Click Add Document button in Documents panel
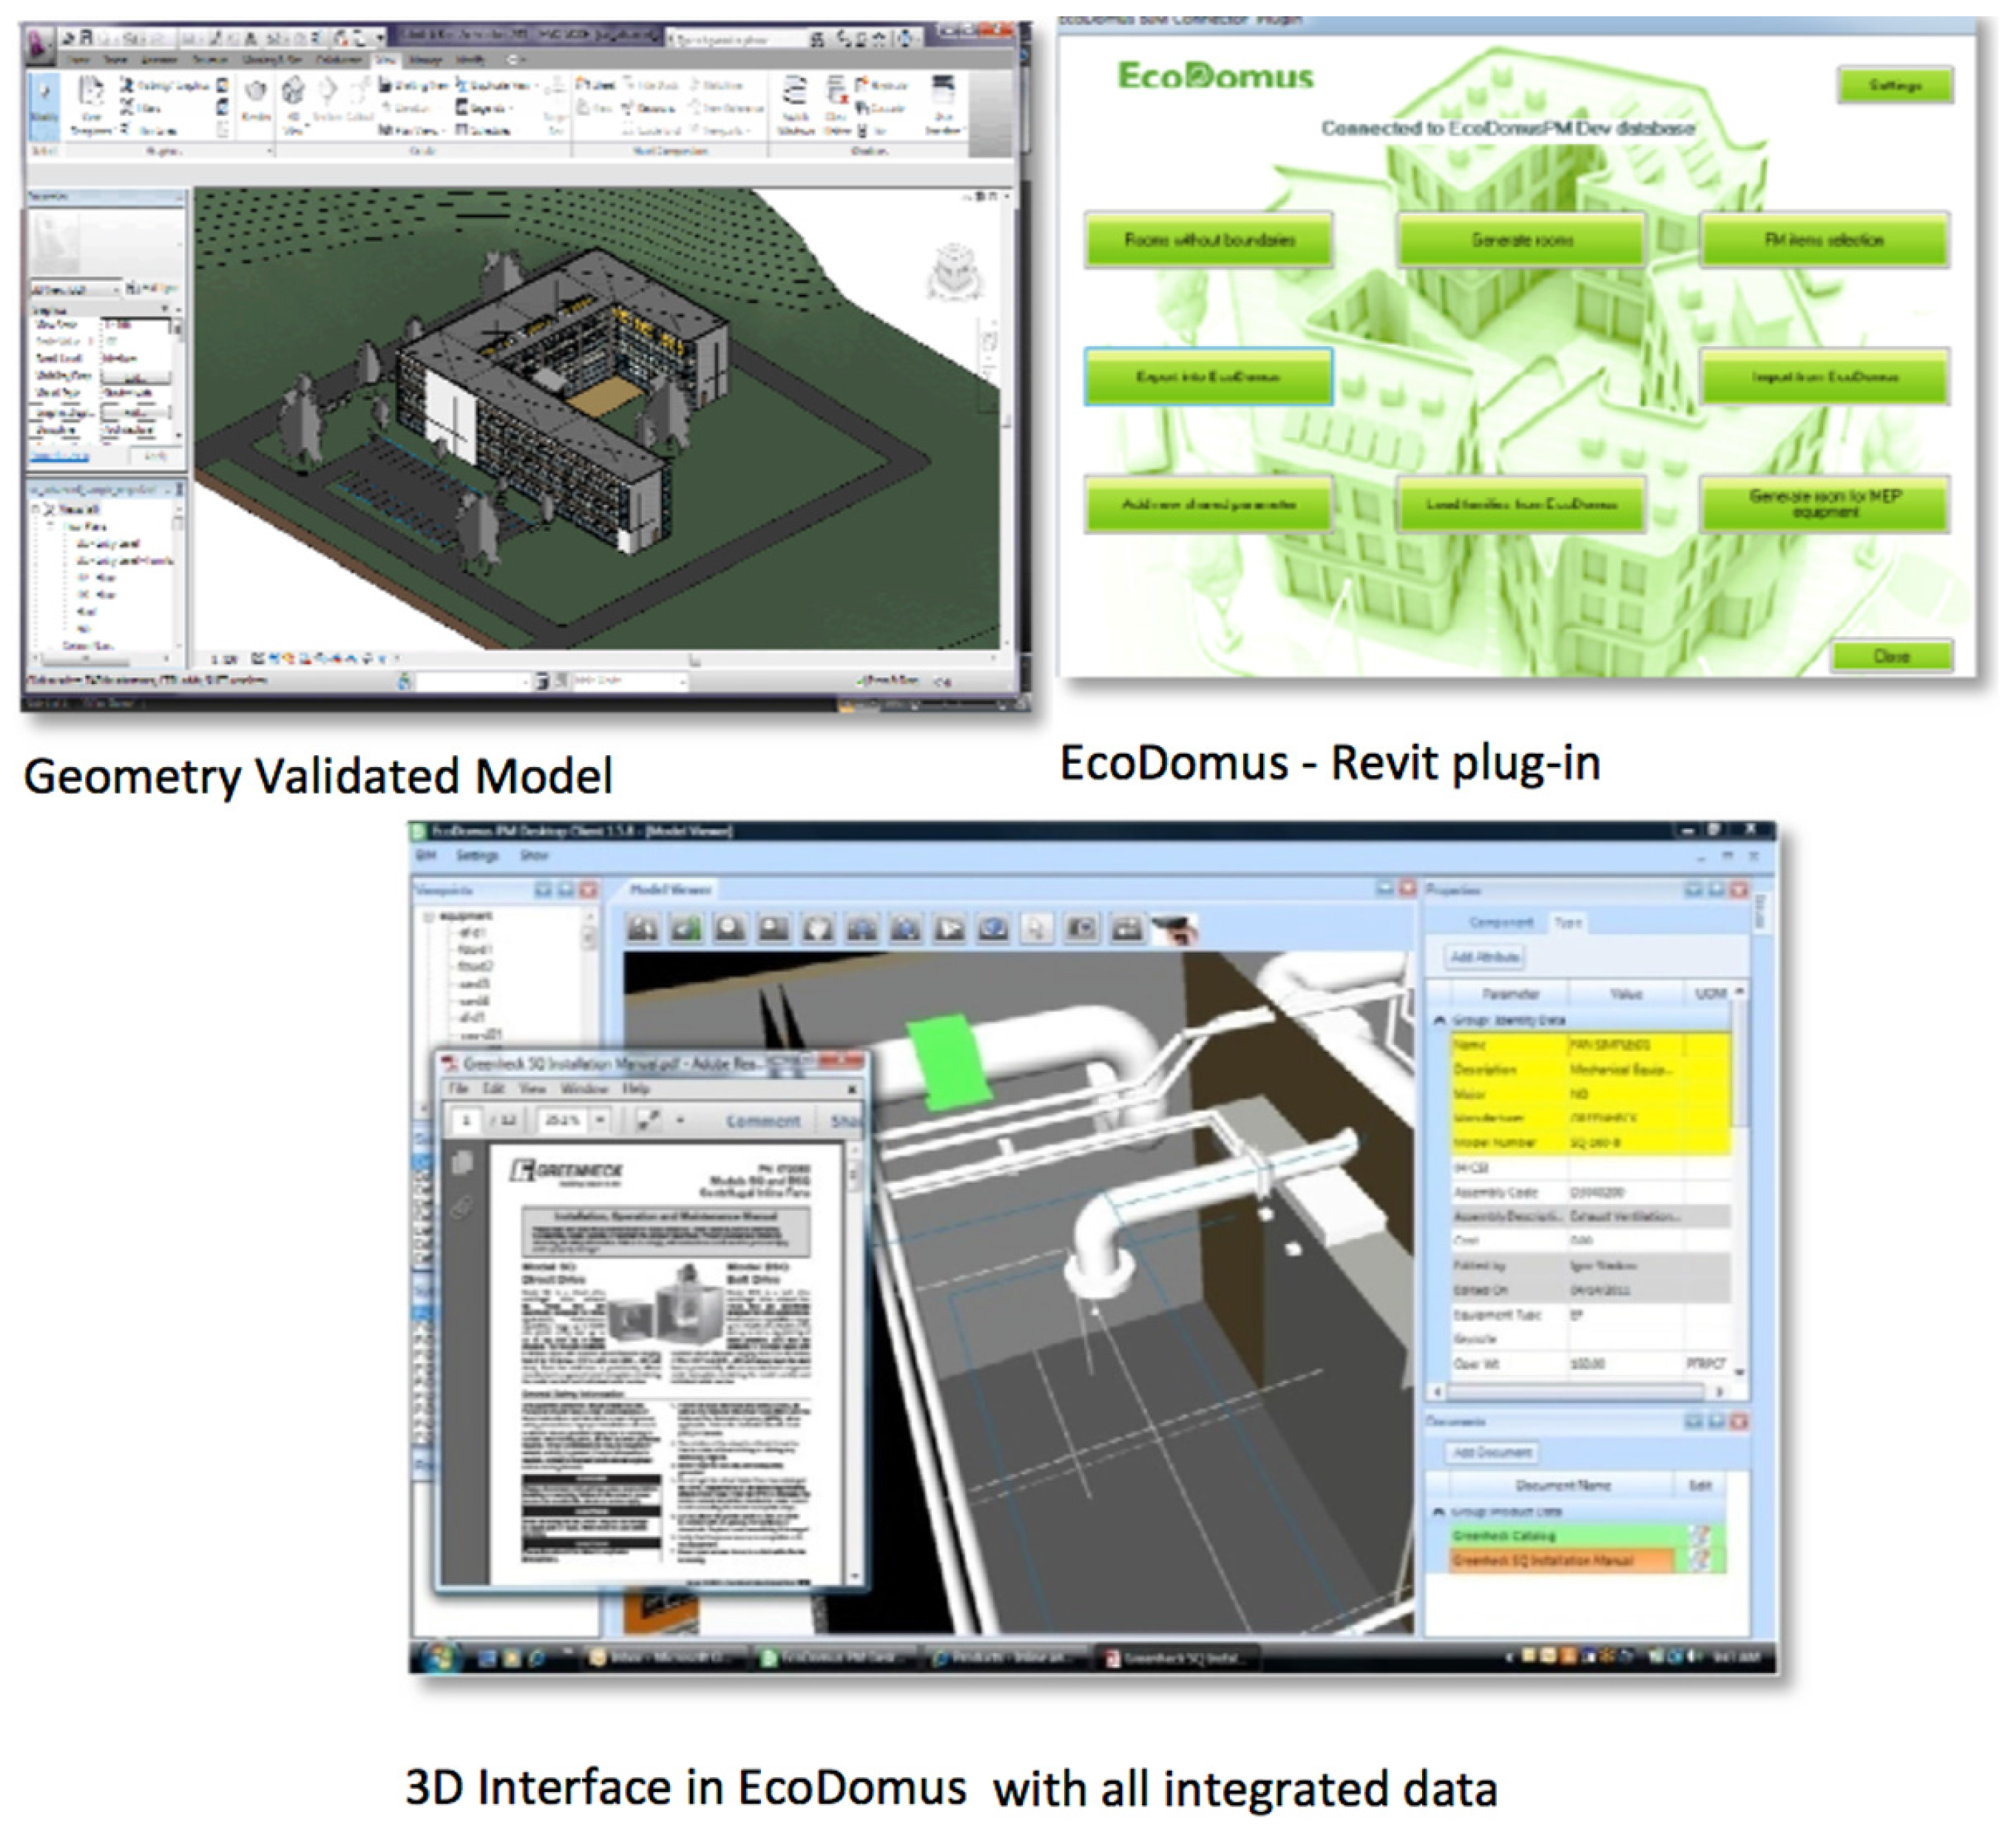Viewport: 2016px width, 1832px height. click(1491, 1453)
